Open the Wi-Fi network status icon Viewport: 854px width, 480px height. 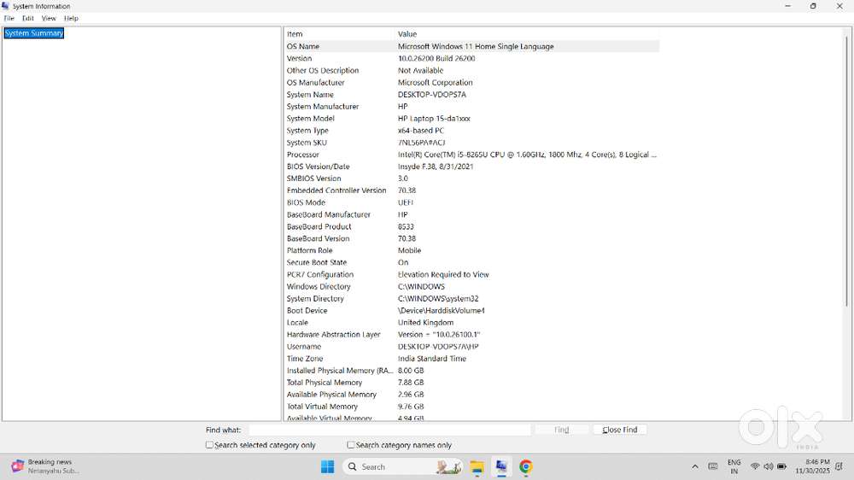click(x=755, y=467)
